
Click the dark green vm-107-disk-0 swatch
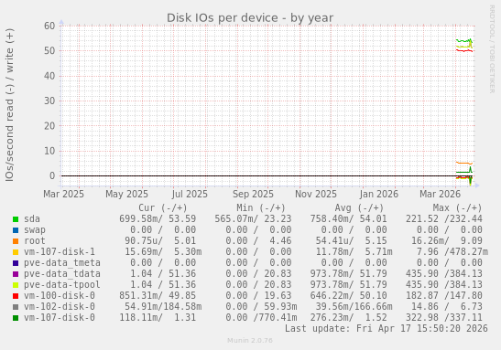pyautogui.click(x=16, y=318)
